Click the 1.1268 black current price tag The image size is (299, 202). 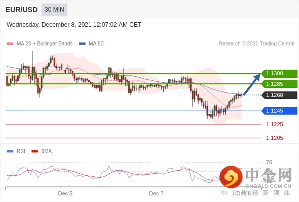[279, 95]
